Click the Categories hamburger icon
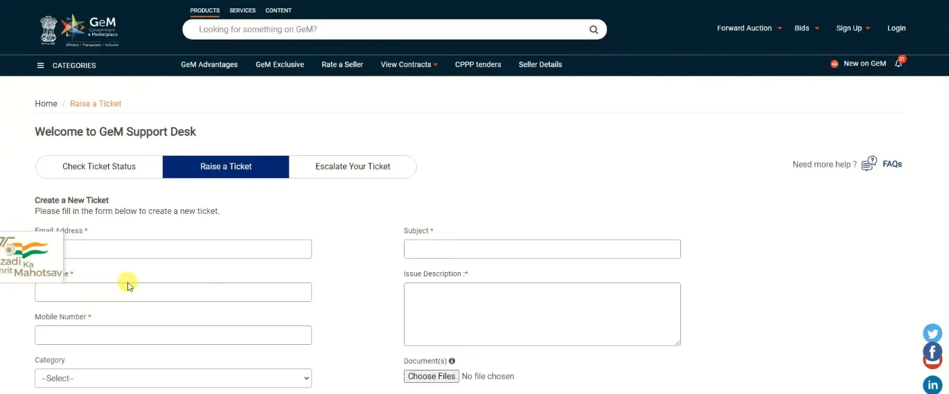 40,65
